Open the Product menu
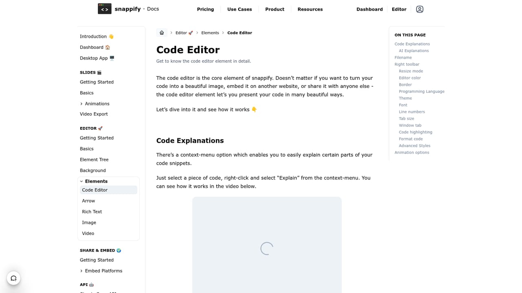This screenshot has width=522, height=293. coord(275,9)
